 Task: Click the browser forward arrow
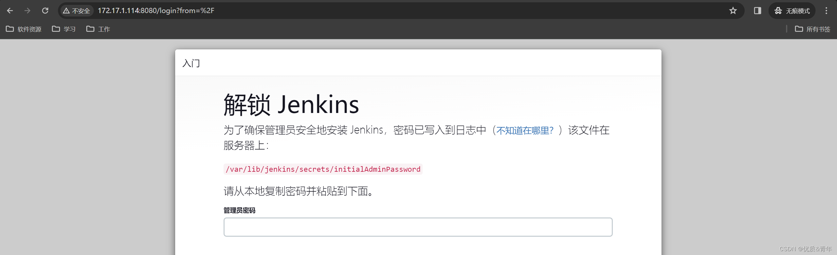(x=27, y=11)
